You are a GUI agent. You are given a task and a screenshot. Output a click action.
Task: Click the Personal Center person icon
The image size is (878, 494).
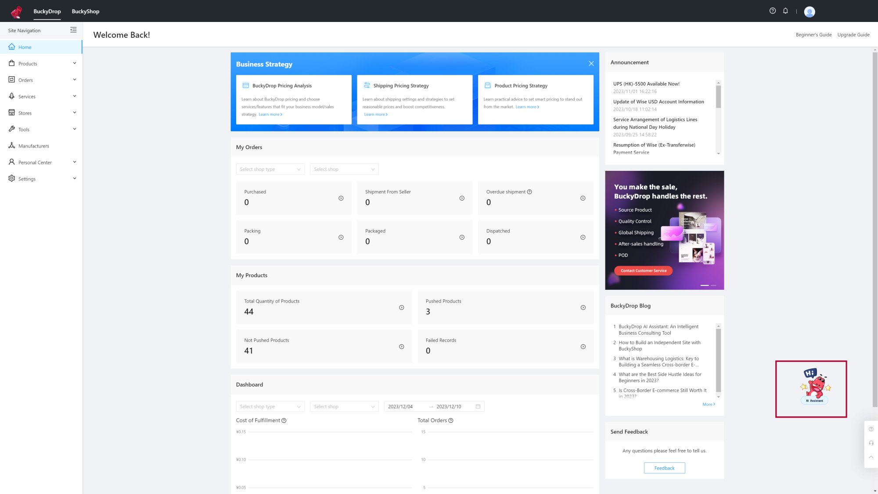pyautogui.click(x=12, y=162)
